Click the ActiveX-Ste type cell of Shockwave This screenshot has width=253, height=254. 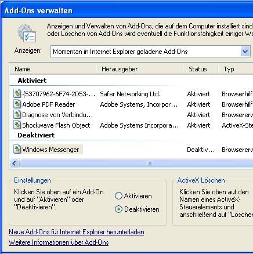point(237,125)
